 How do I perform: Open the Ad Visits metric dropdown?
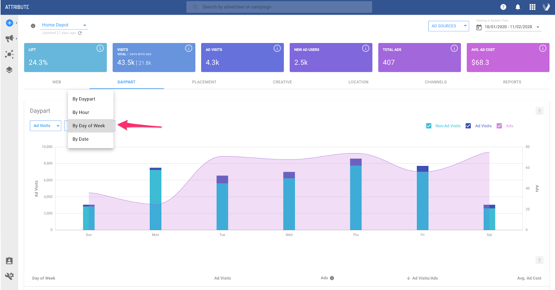click(x=45, y=126)
